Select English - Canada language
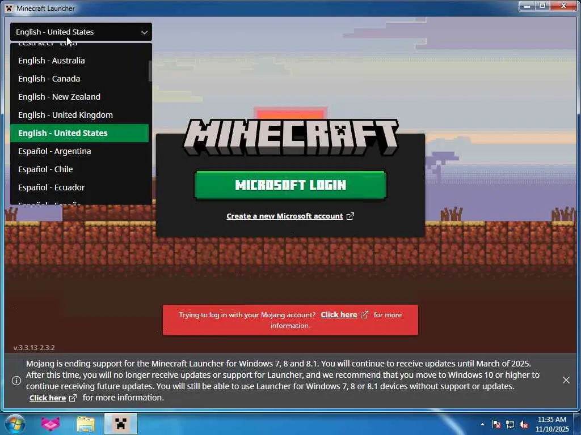Screen dimensions: 581x435 79,79
